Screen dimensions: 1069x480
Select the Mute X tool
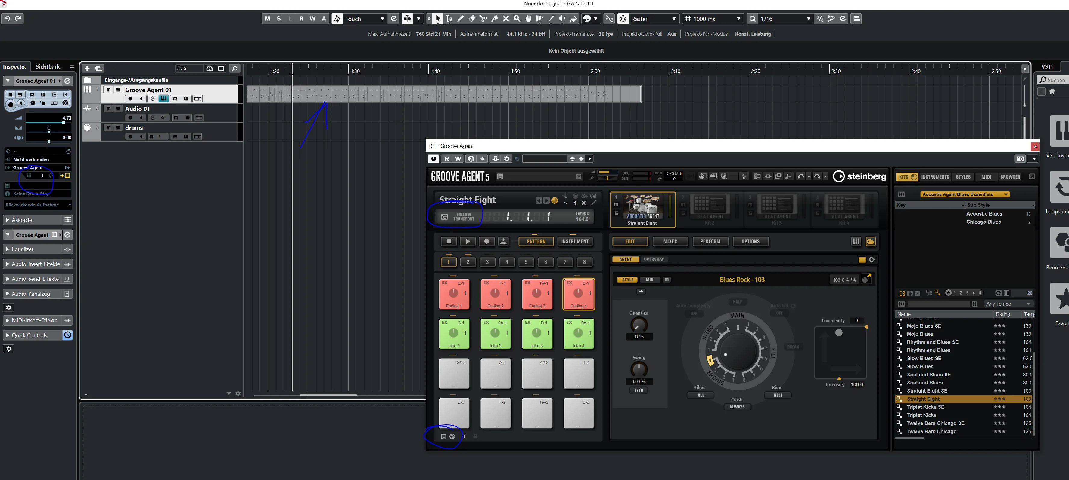[505, 19]
